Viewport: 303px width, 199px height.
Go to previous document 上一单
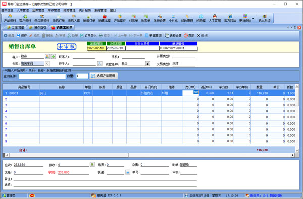[120, 35]
